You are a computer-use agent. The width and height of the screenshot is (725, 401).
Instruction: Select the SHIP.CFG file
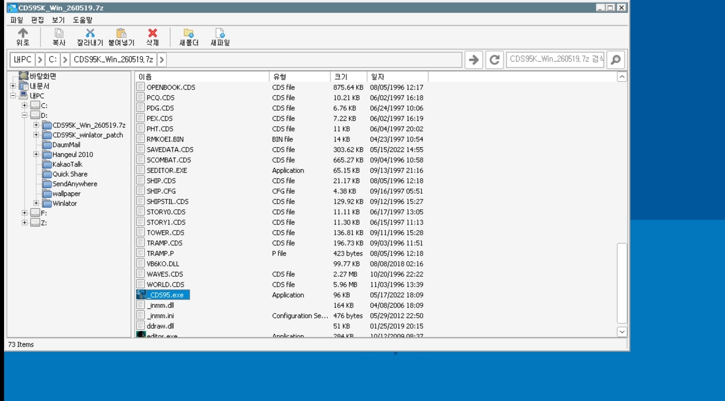pos(161,191)
